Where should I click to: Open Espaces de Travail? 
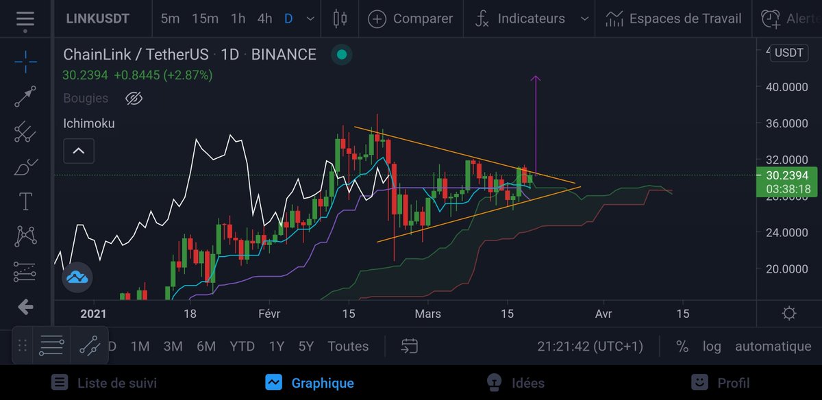click(672, 18)
